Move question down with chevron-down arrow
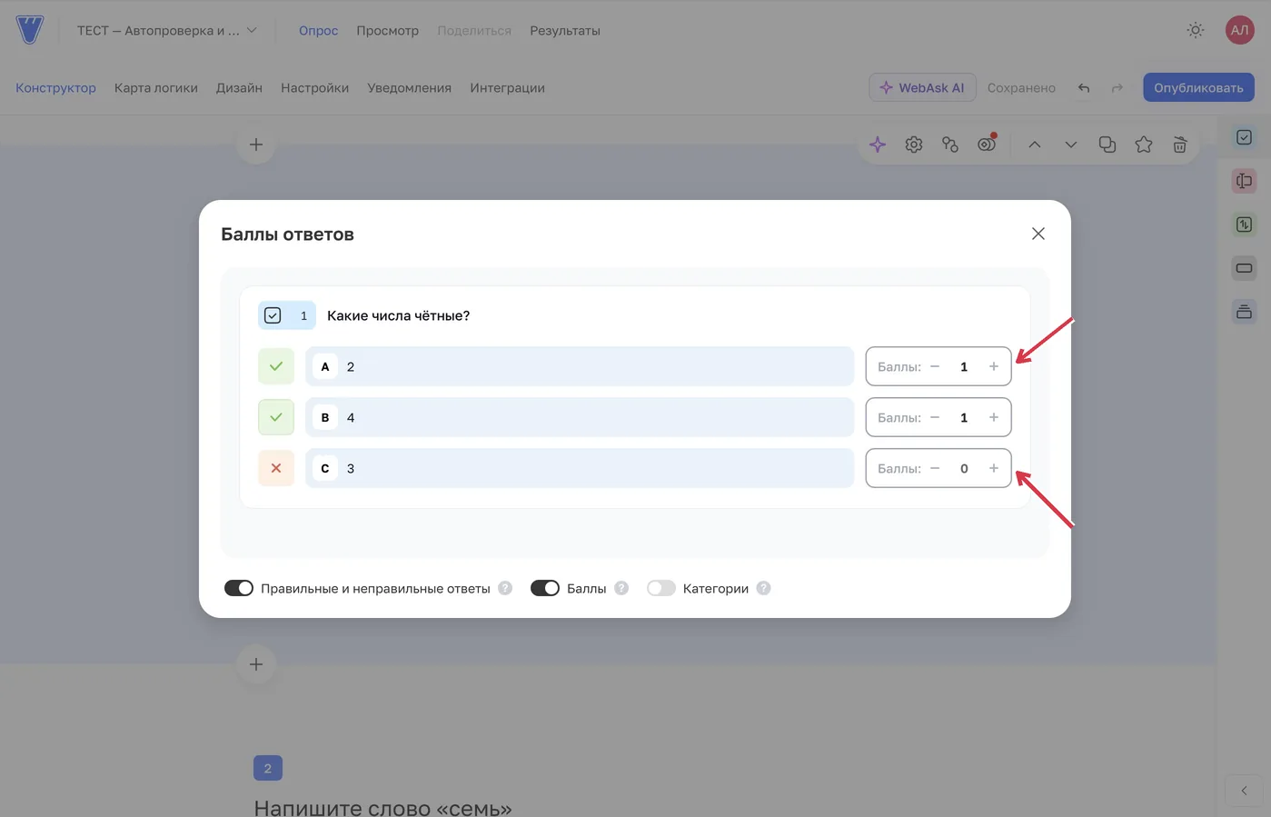Viewport: 1271px width, 817px height. 1071,144
